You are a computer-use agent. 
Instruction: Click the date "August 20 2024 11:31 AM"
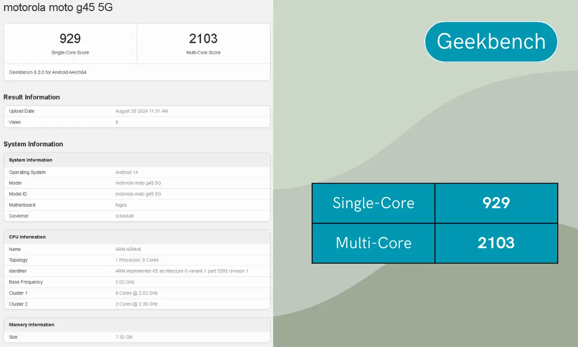tap(142, 111)
